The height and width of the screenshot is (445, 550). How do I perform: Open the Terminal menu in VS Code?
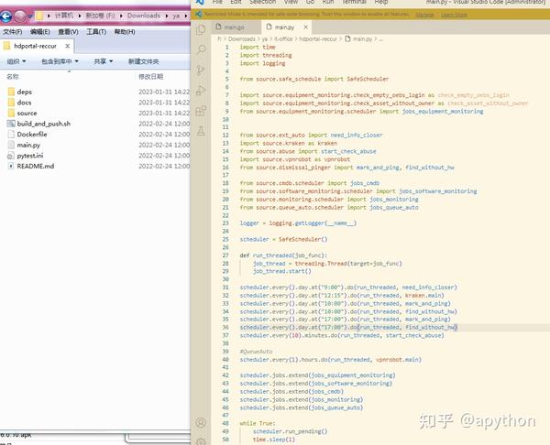pyautogui.click(x=354, y=2)
